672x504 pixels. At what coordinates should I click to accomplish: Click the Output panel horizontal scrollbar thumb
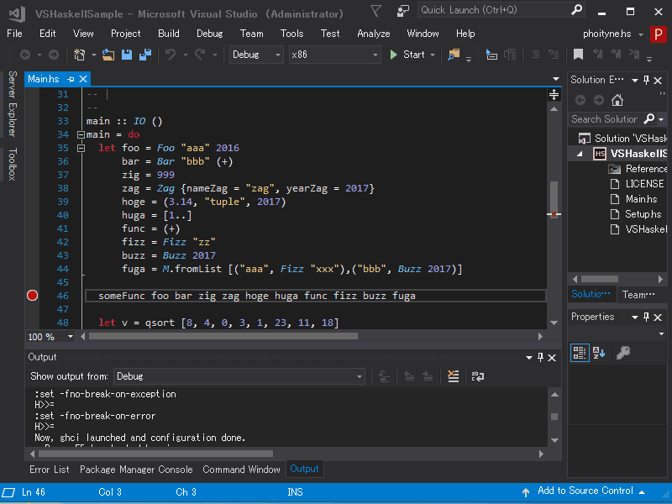tap(155, 454)
